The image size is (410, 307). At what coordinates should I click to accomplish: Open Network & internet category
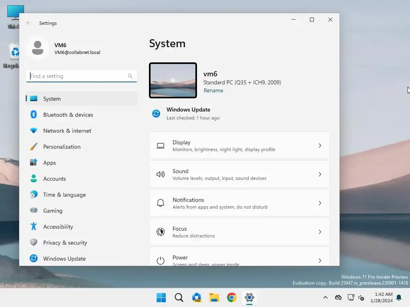click(x=82, y=131)
